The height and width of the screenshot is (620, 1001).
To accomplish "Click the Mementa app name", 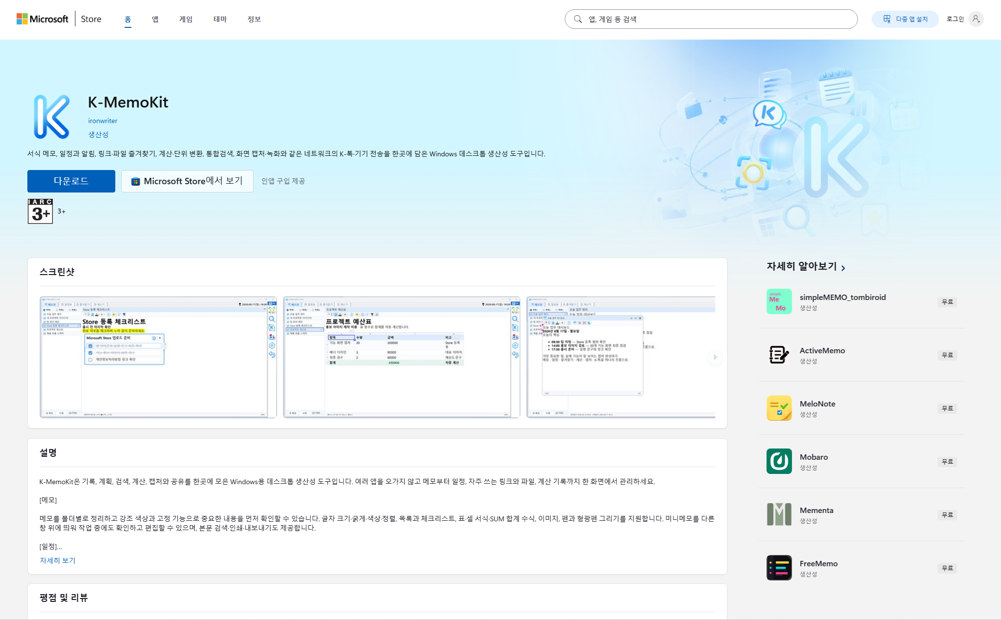I will coord(816,510).
